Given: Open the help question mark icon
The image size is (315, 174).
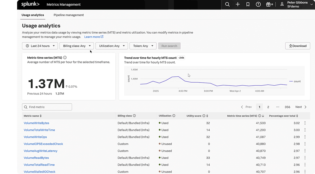Looking at the screenshot, I should click(258, 4).
